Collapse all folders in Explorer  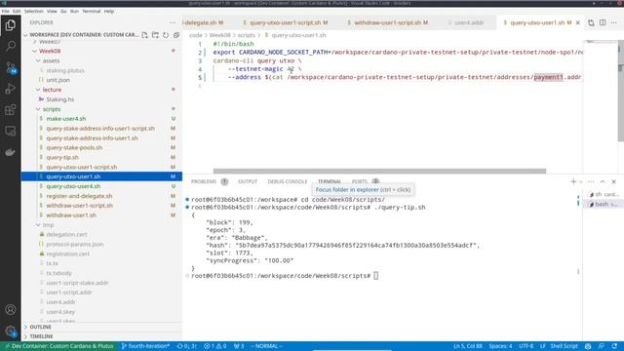click(x=175, y=35)
